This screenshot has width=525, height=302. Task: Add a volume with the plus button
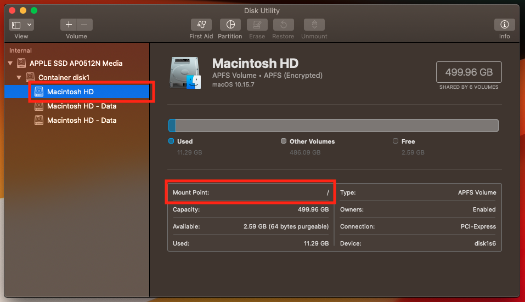coord(69,25)
